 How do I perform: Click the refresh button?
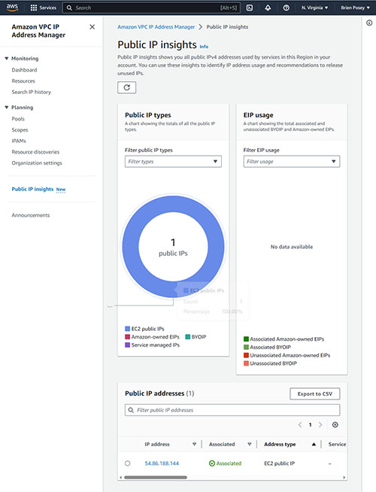pos(126,87)
